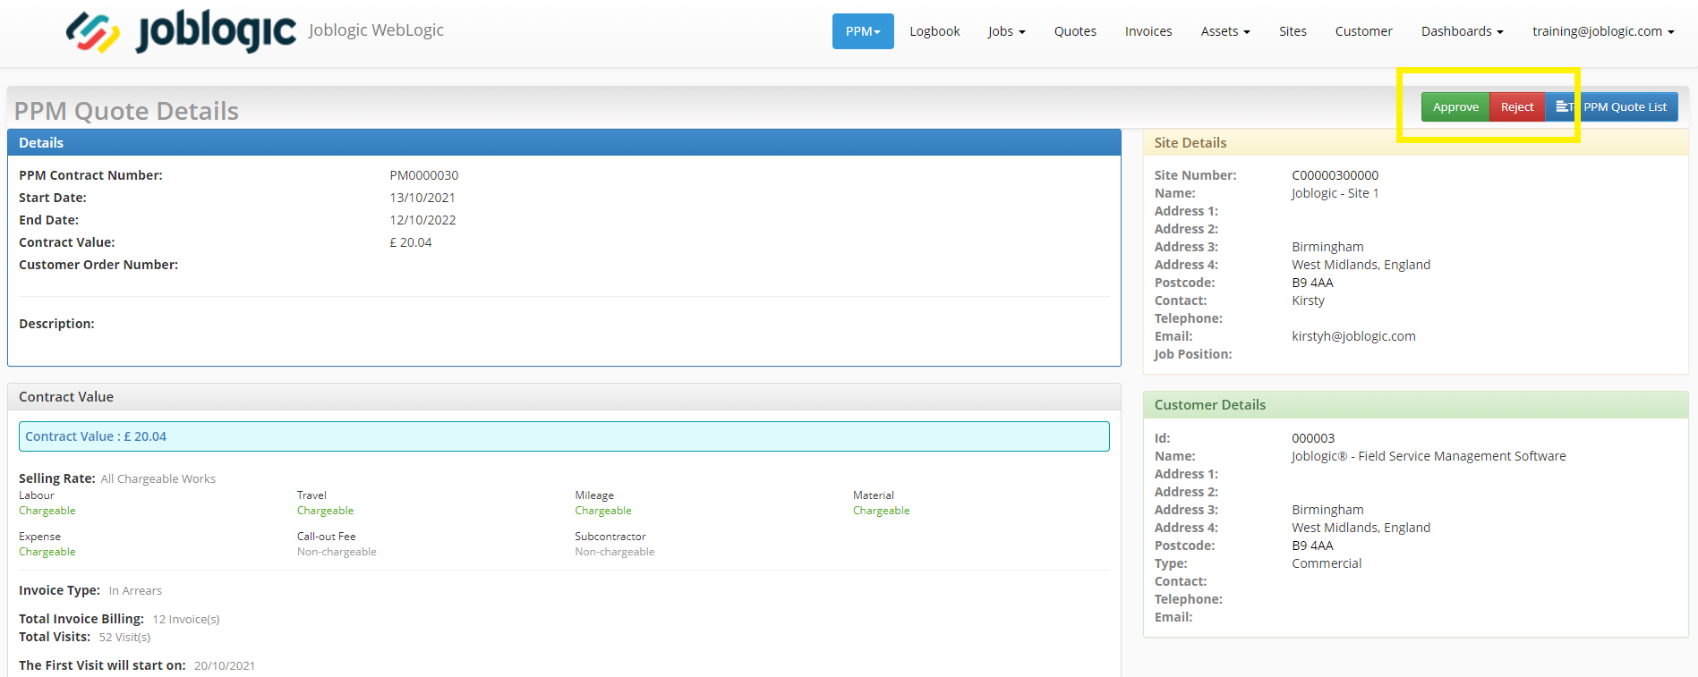Click the Contract Value : £ 20.04 banner

point(564,436)
